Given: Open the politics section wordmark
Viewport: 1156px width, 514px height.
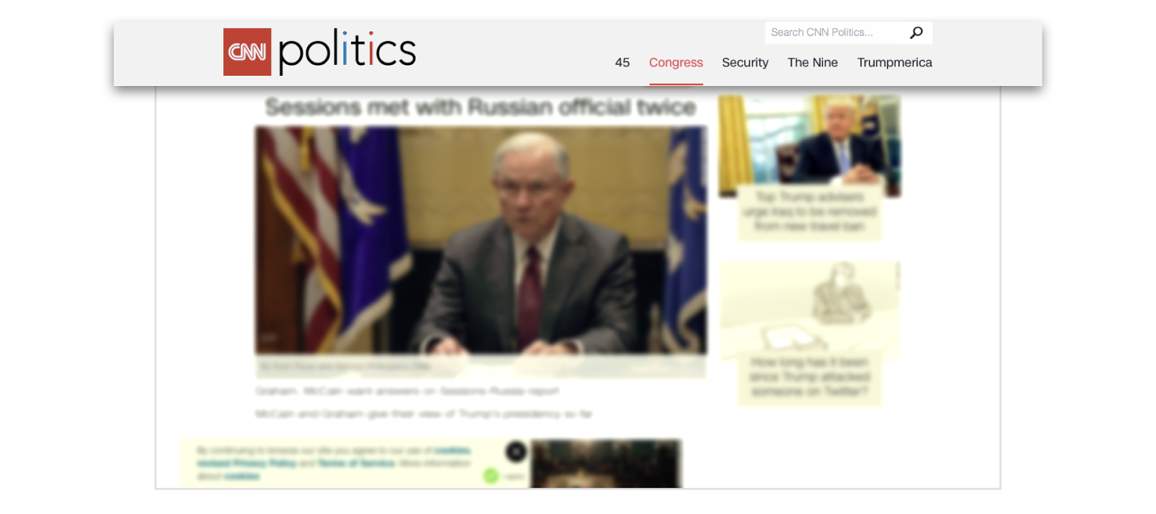Looking at the screenshot, I should [x=347, y=52].
